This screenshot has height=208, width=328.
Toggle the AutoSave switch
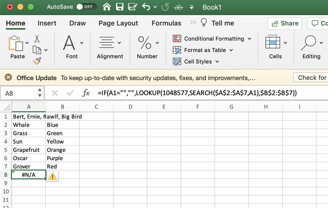[x=86, y=7]
